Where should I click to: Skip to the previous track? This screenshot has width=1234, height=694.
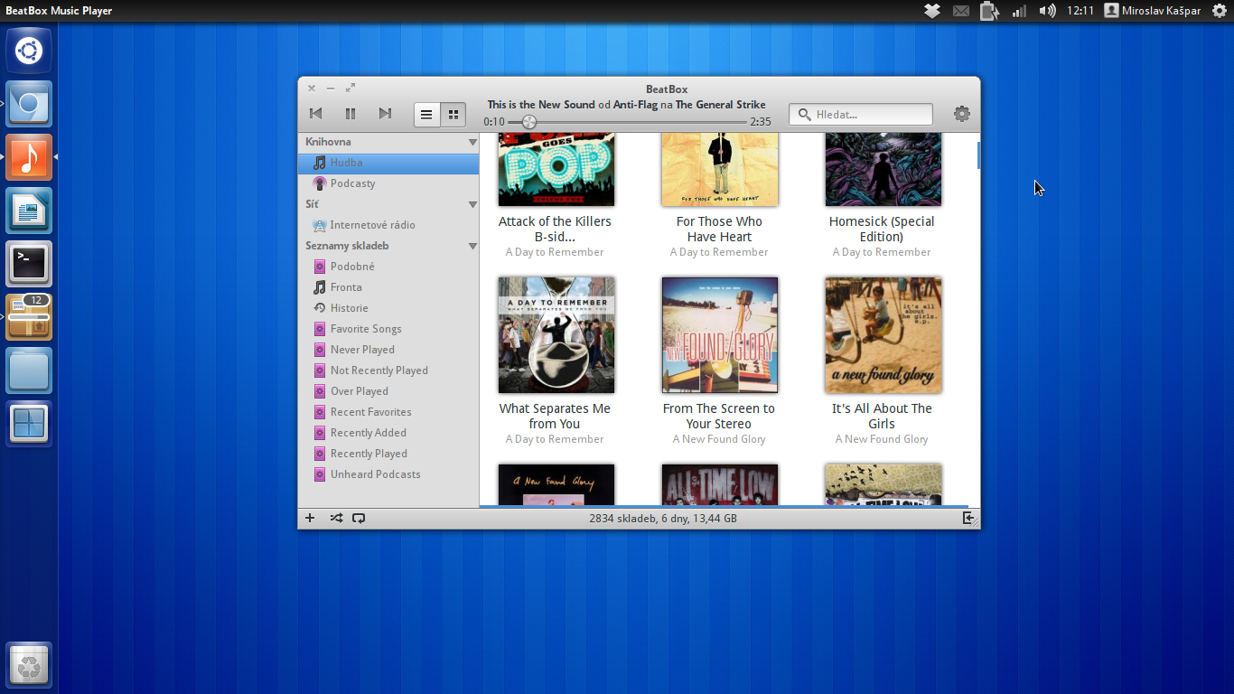coord(316,114)
